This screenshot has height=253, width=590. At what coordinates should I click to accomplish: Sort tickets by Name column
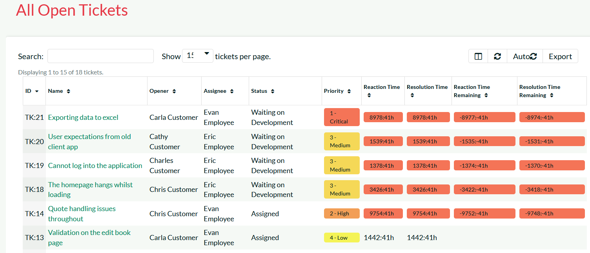[x=68, y=91]
